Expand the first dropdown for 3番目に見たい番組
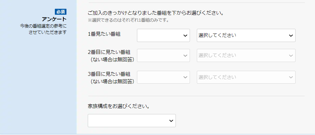 point(160,77)
